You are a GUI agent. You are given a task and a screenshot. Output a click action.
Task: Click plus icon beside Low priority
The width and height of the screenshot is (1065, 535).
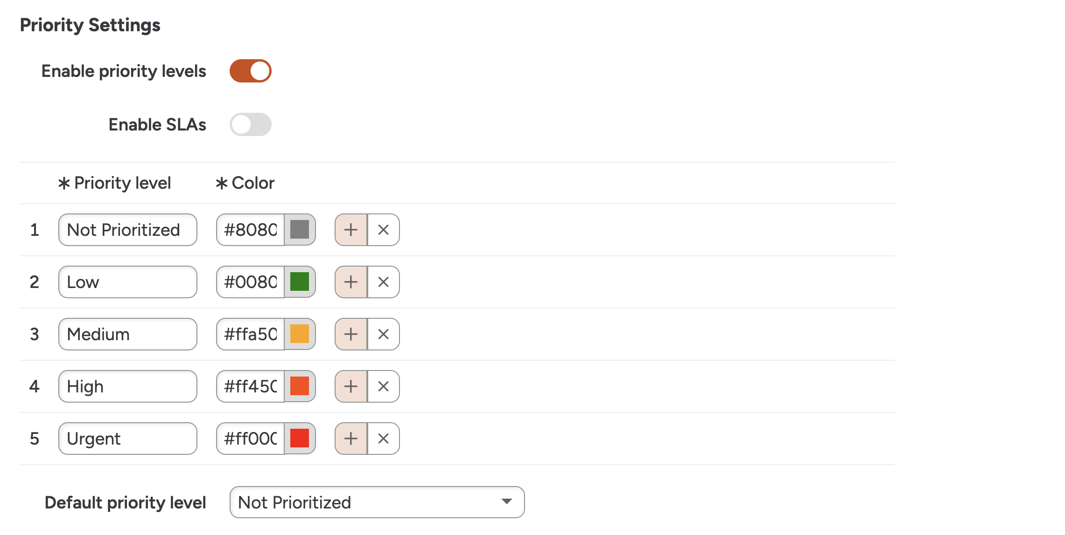(x=351, y=282)
